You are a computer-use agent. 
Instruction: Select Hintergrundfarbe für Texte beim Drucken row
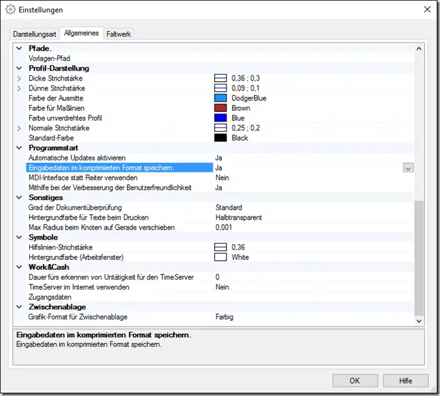click(x=219, y=218)
